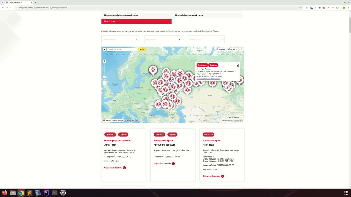Screen dimensions: 351x197
Task: Open the tab search dropdown arrow
Action: point(2,2)
